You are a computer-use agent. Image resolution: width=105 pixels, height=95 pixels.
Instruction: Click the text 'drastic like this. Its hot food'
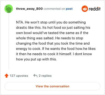pos(39,28)
